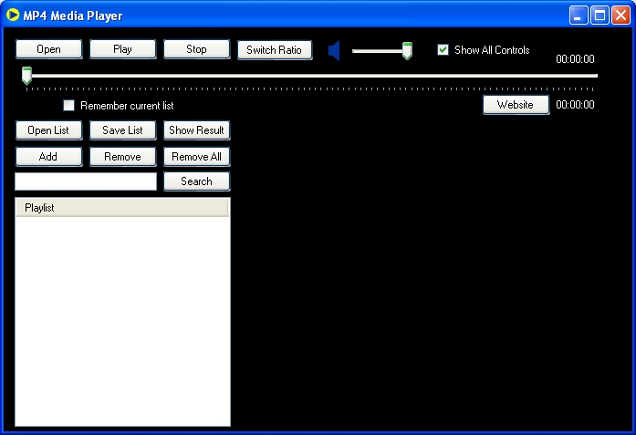The height and width of the screenshot is (435, 636).
Task: Click the seek bar position handle
Action: pyautogui.click(x=26, y=76)
